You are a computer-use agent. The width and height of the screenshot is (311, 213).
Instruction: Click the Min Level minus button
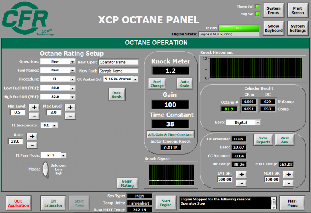point(34,116)
